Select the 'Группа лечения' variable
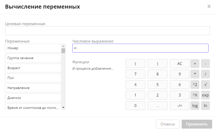This screenshot has height=131, width=216. coord(33,58)
